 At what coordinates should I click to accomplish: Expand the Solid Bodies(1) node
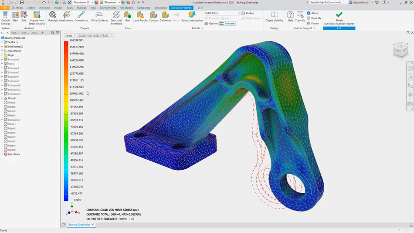click(2, 47)
